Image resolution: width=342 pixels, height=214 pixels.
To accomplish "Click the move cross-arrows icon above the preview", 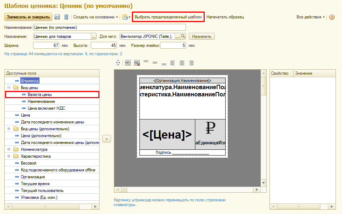I will 118,63.
